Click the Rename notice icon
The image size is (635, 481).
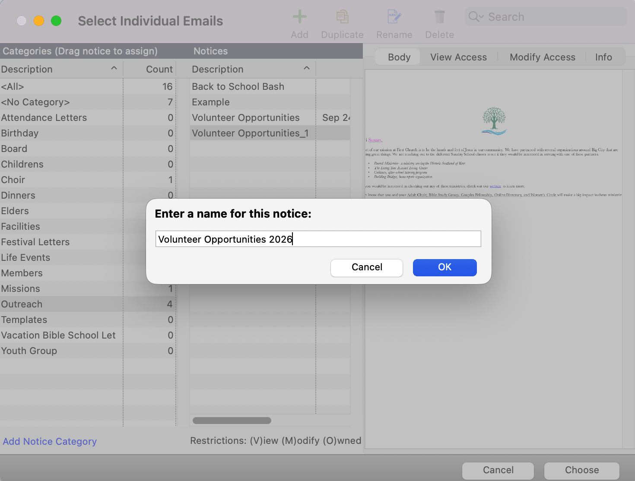coord(394,17)
